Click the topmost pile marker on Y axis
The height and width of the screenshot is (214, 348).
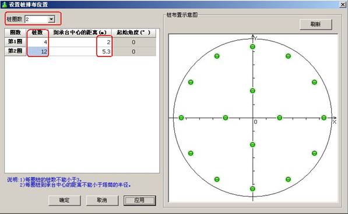click(252, 47)
